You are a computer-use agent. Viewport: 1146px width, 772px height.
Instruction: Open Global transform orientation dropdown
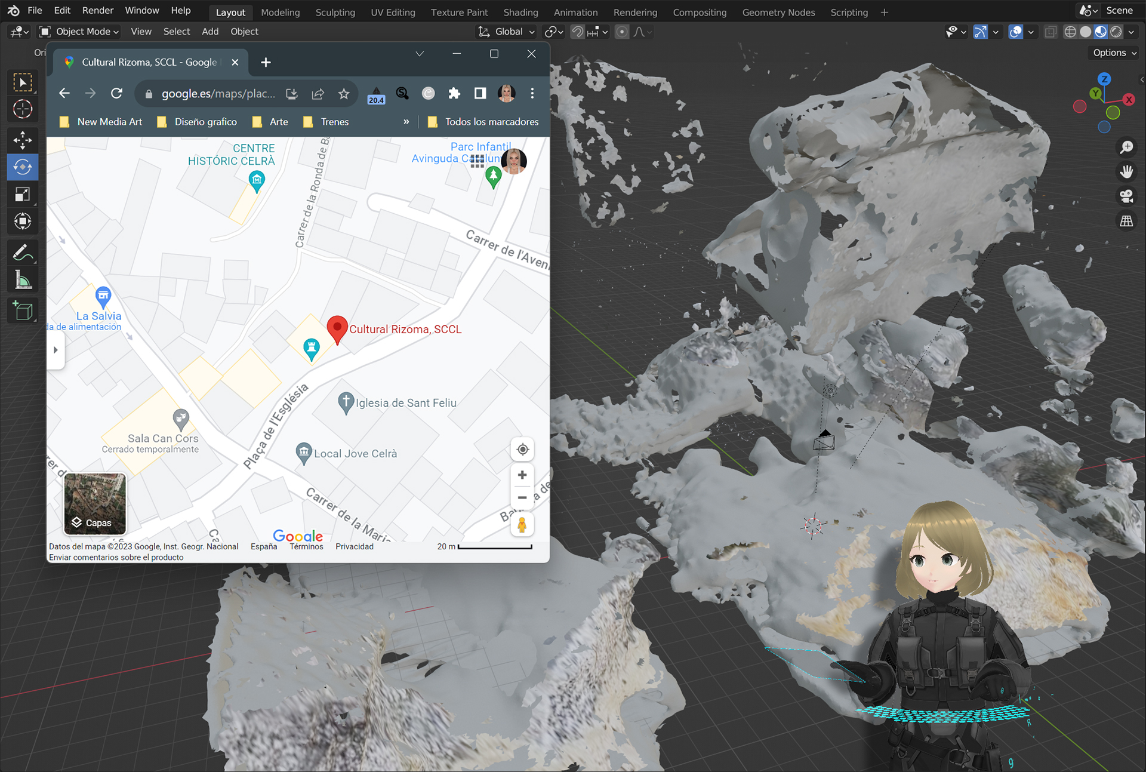point(507,32)
